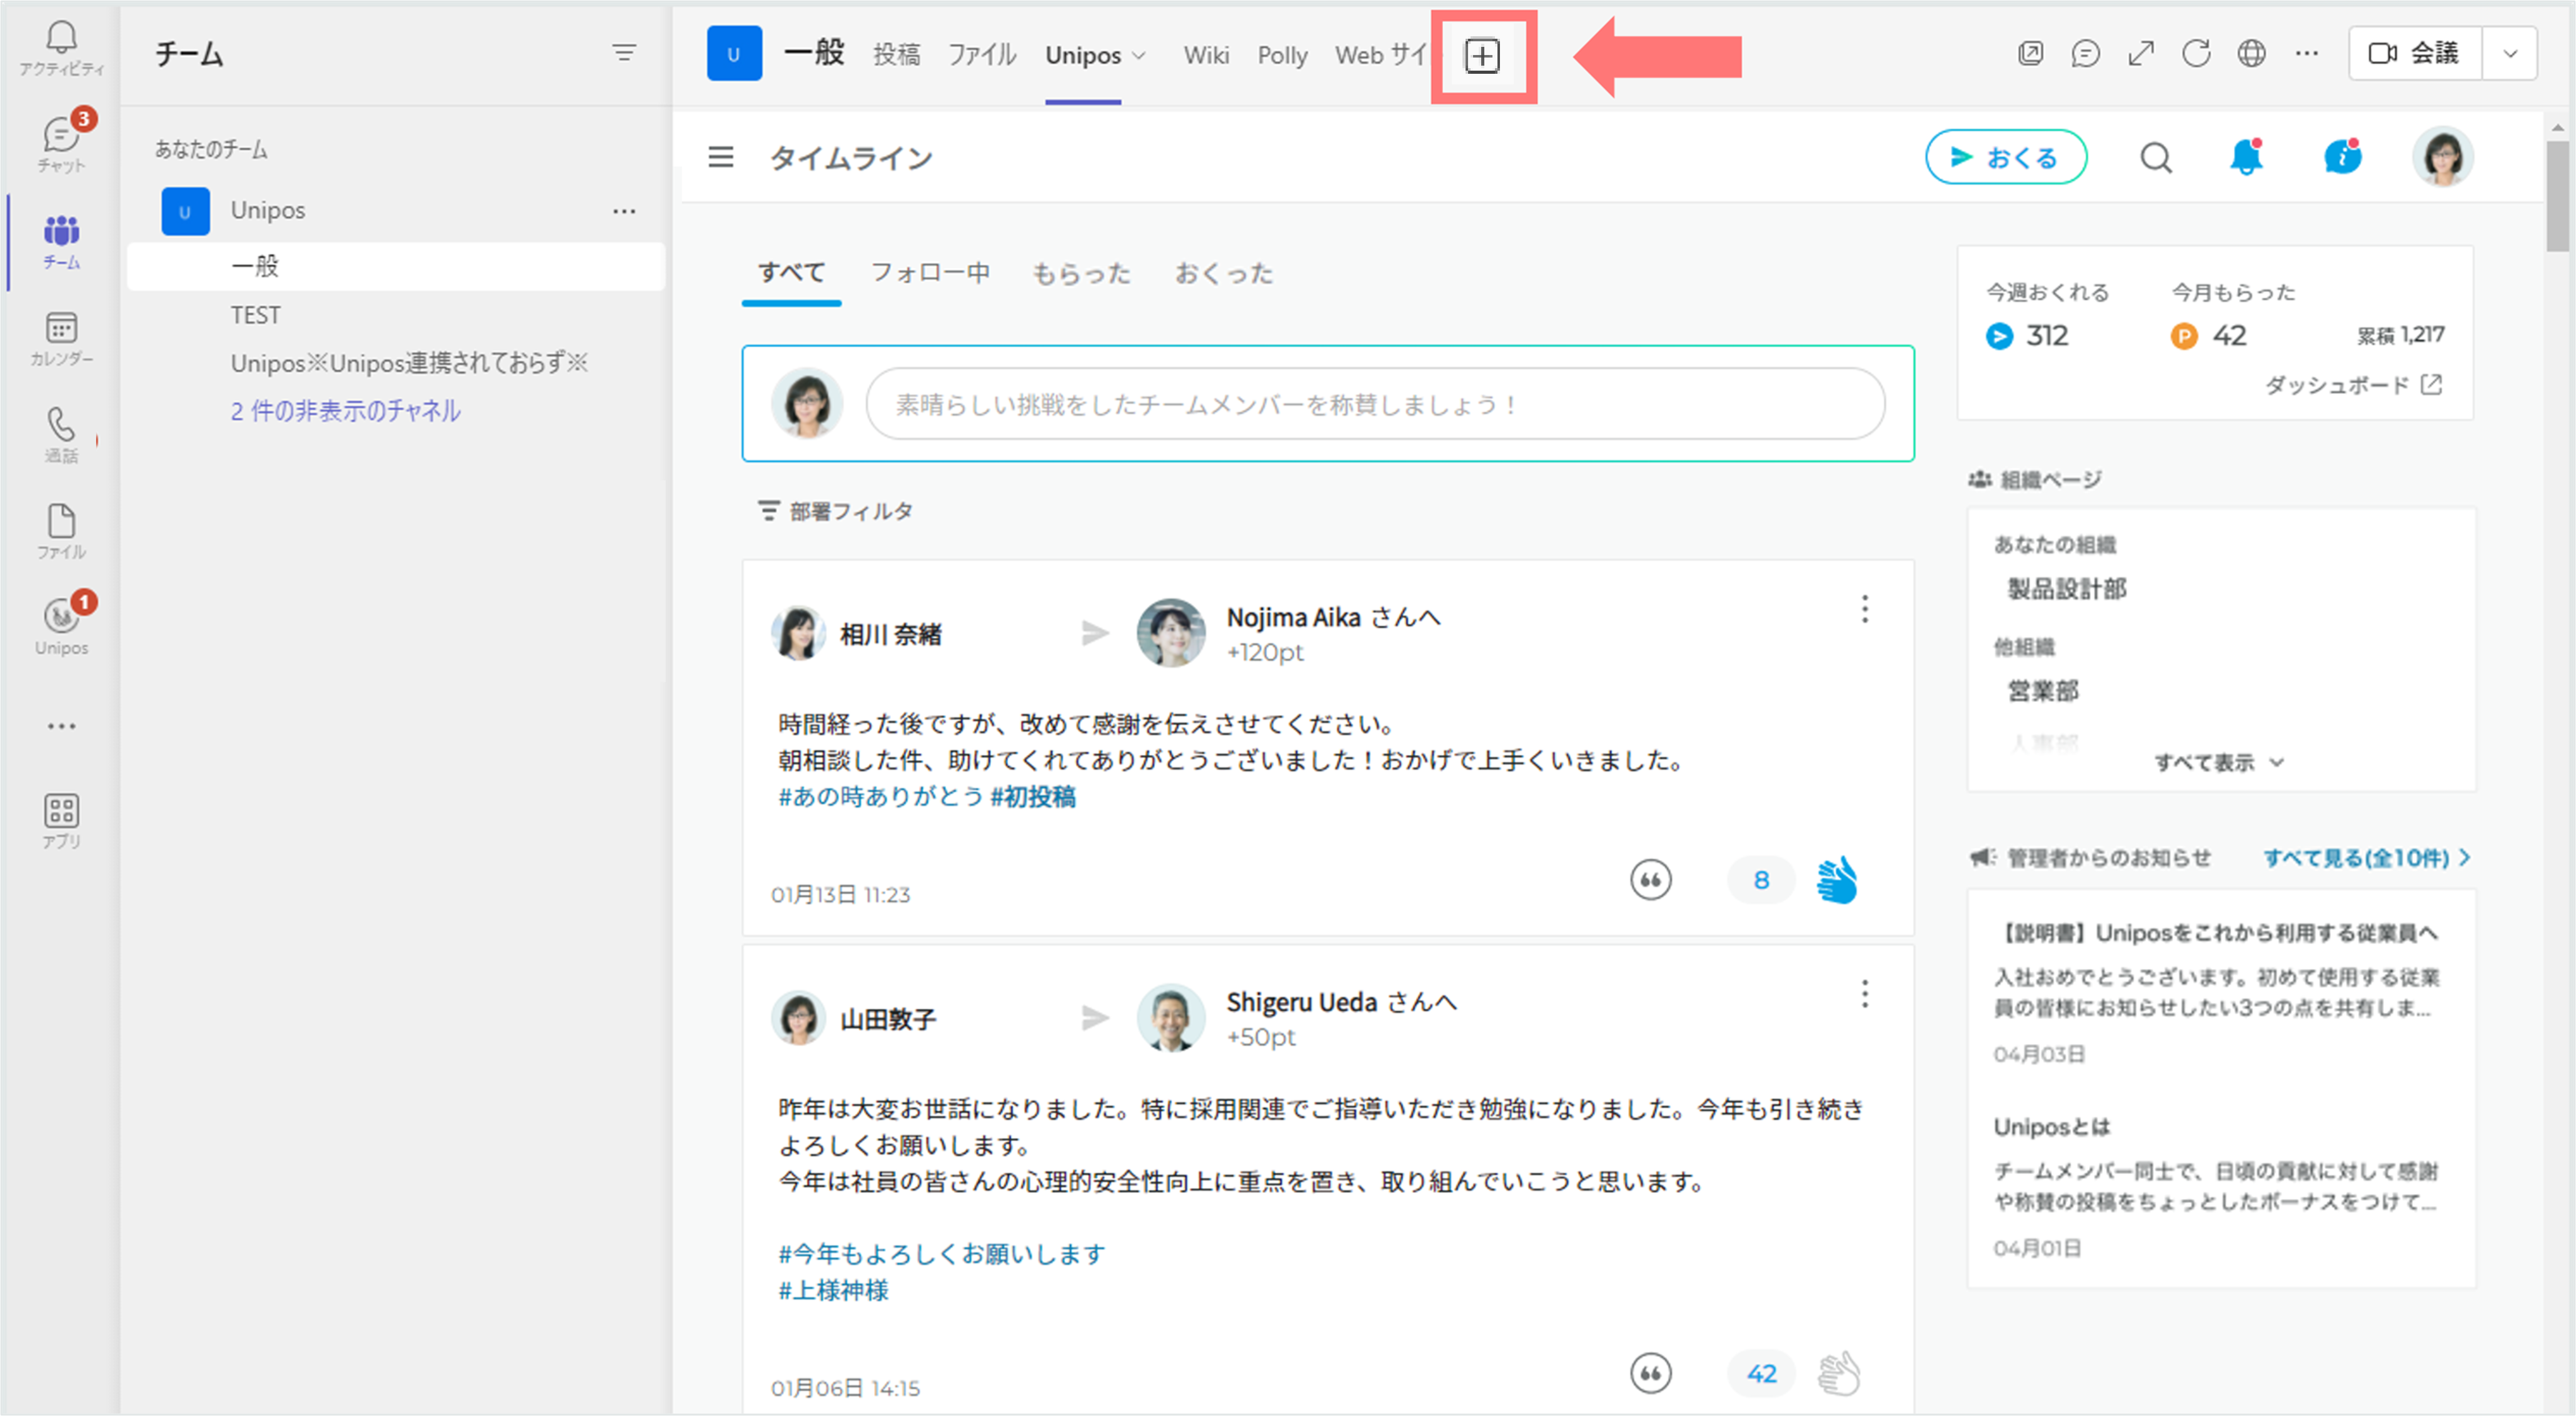Reload the Unipos tab
Viewport: 2576px width, 1416px height.
click(2196, 54)
